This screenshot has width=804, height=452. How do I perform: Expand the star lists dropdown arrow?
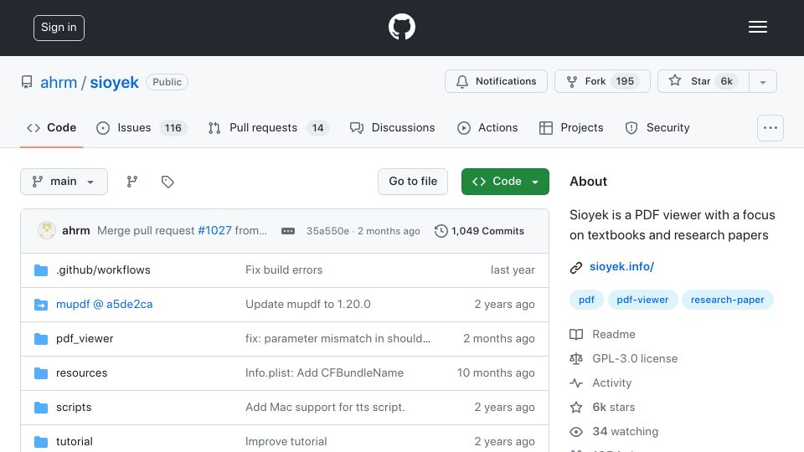[x=763, y=81]
